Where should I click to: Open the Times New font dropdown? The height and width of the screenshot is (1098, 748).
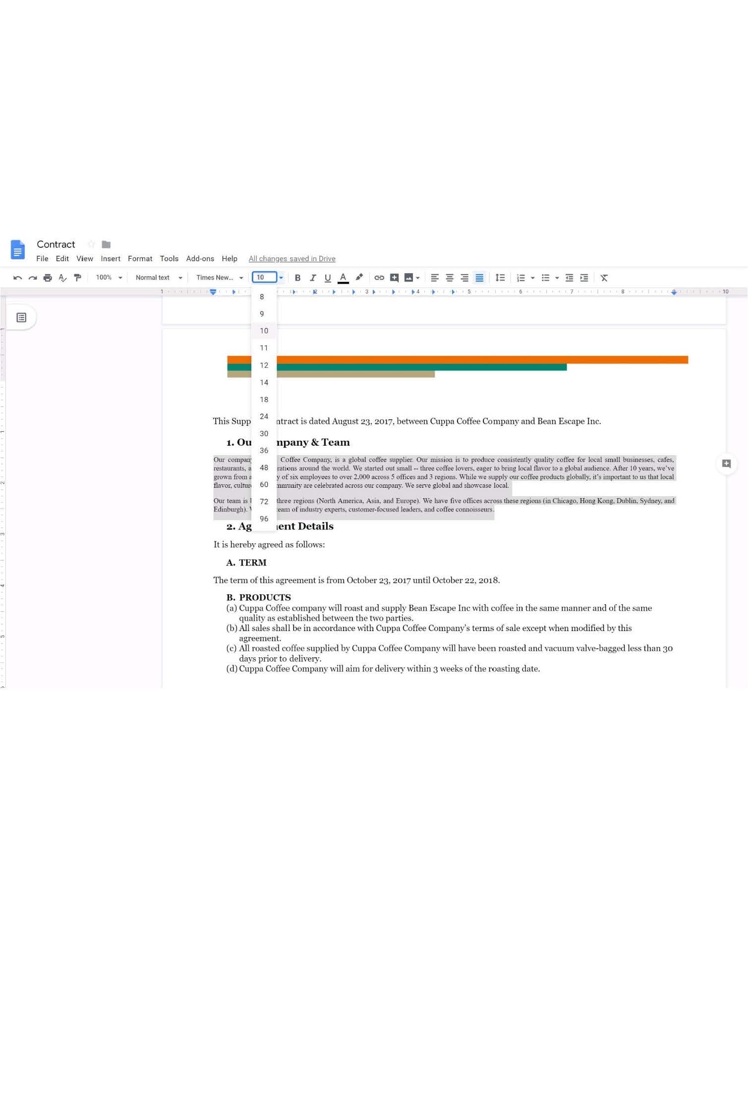tap(220, 278)
